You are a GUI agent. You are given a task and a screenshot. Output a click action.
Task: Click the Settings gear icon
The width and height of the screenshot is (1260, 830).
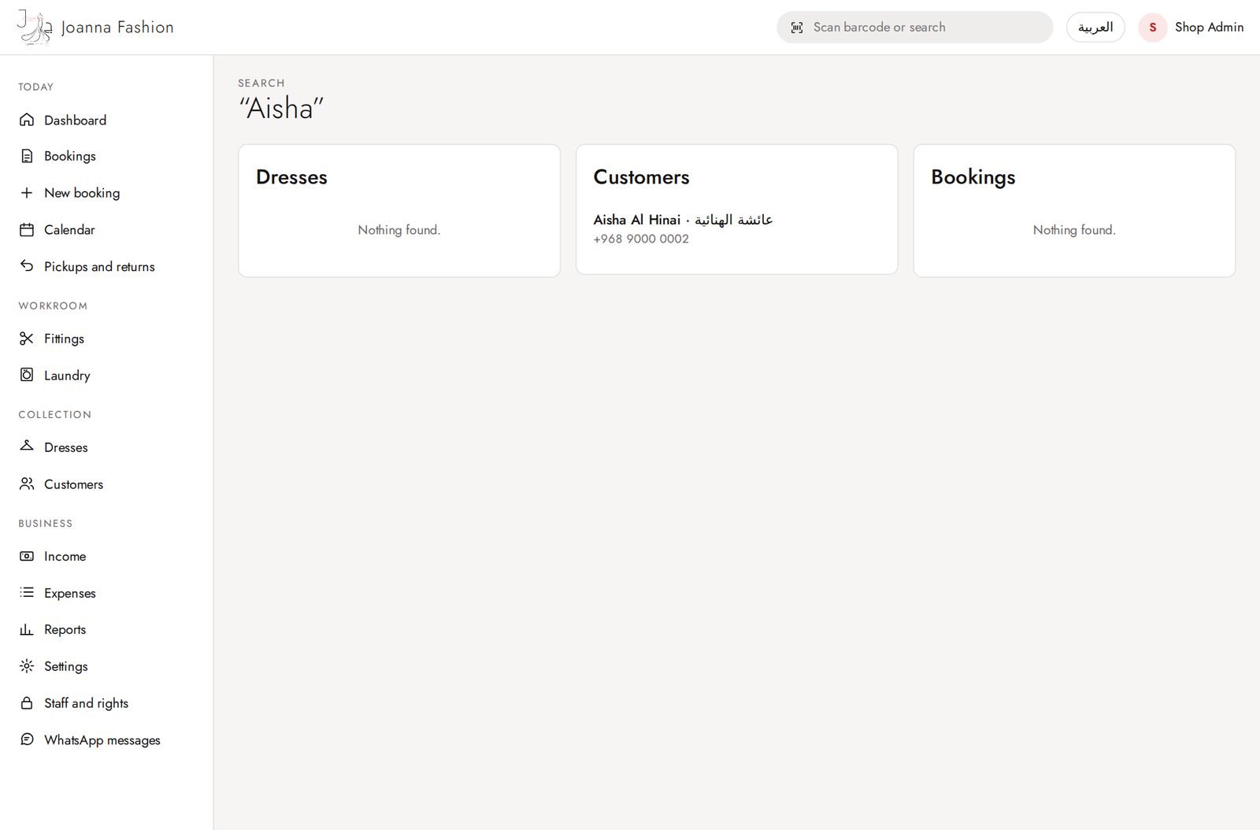[27, 666]
